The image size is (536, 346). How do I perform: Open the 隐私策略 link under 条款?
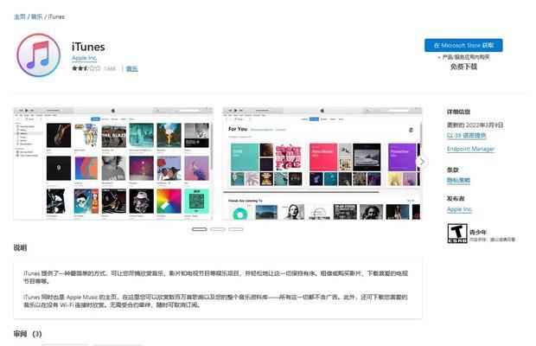[x=458, y=181]
